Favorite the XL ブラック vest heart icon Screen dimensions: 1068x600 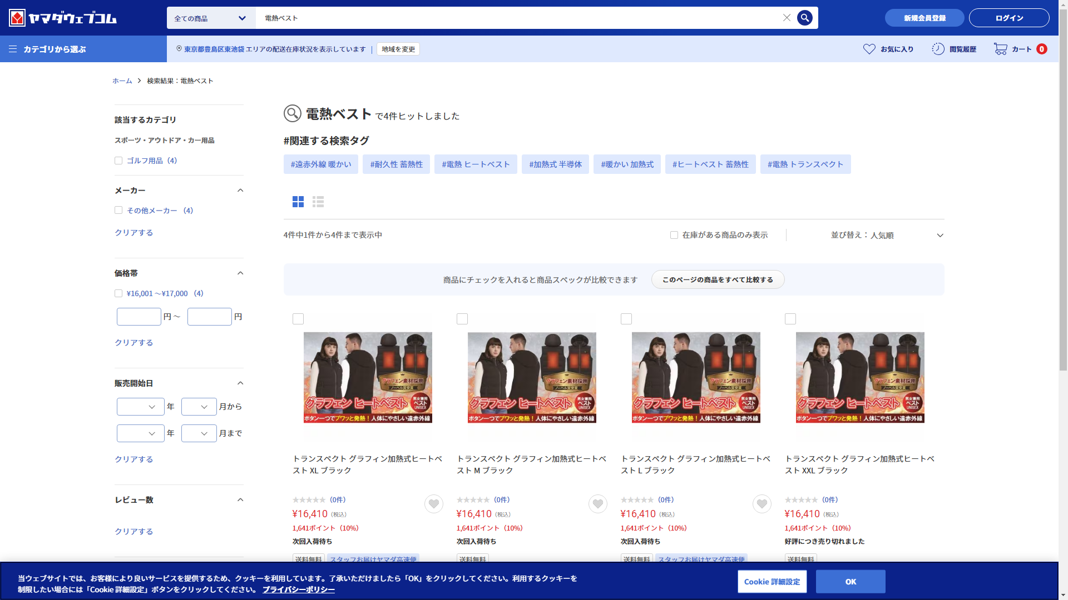click(433, 504)
